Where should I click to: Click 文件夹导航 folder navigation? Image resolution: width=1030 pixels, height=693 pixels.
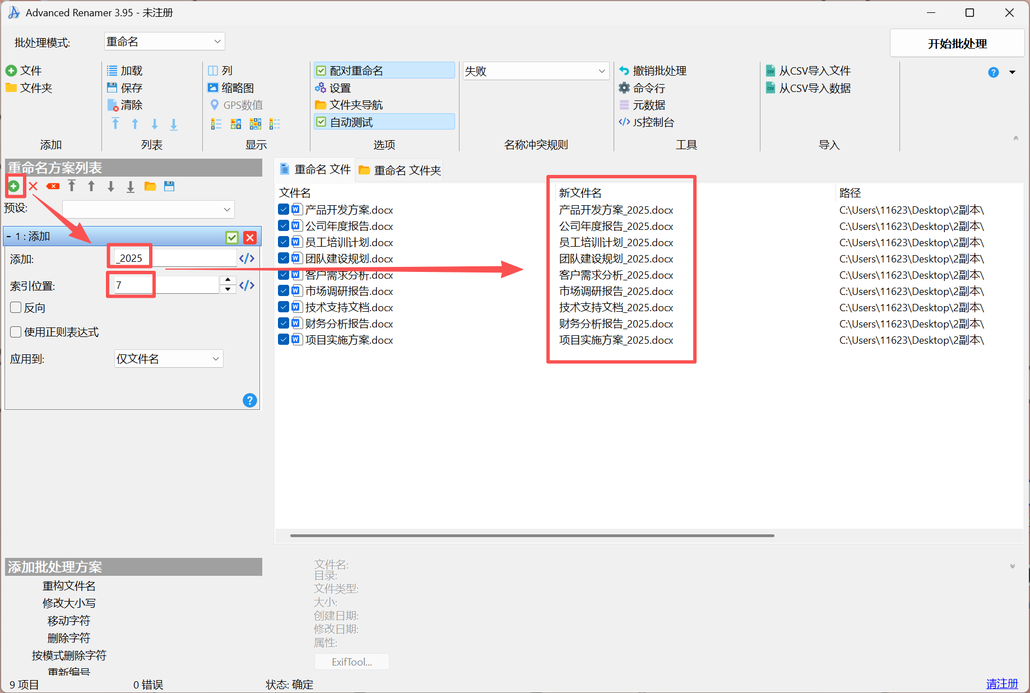(349, 105)
